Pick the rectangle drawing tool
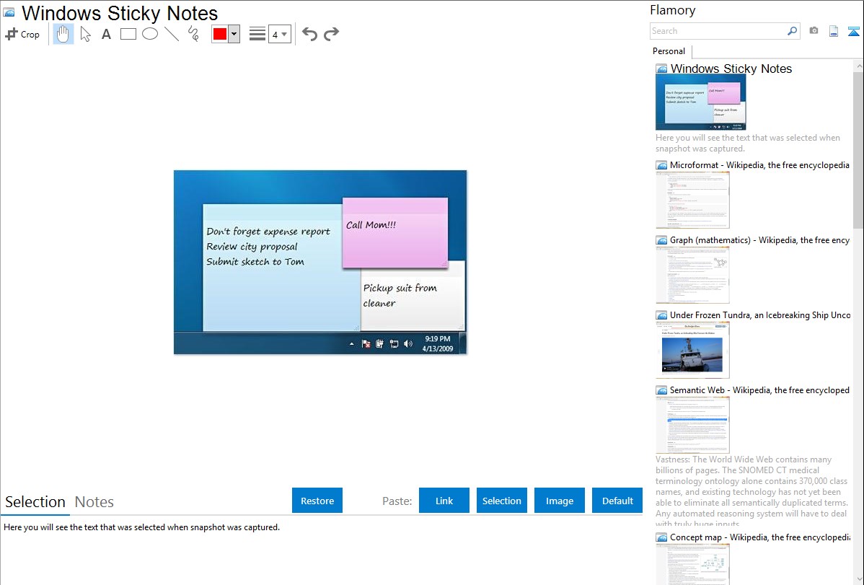Image resolution: width=864 pixels, height=585 pixels. pos(128,34)
